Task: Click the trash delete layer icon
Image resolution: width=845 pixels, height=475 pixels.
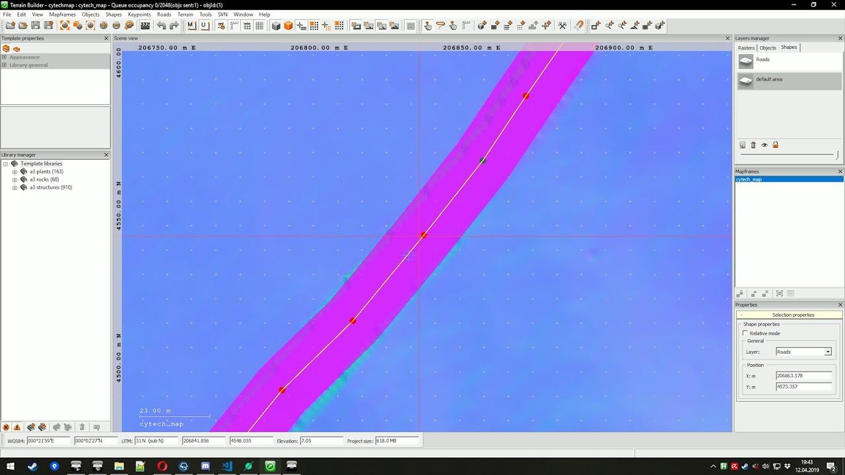Action: [x=753, y=145]
